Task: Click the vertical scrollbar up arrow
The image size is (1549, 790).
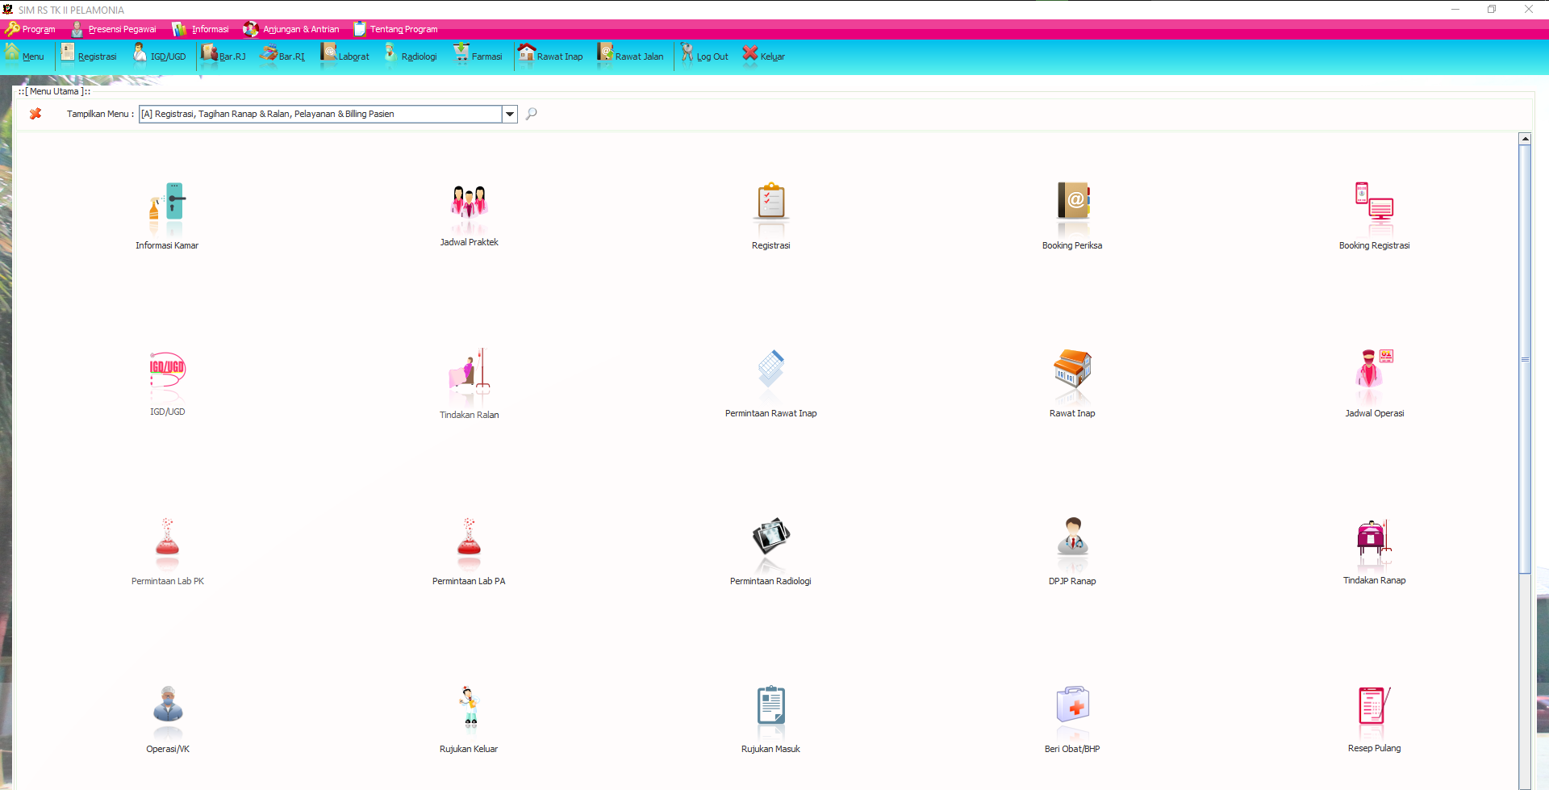Action: pyautogui.click(x=1525, y=139)
